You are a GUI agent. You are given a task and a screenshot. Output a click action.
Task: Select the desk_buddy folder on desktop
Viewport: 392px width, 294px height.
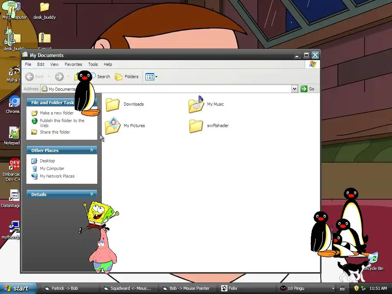pyautogui.click(x=44, y=11)
